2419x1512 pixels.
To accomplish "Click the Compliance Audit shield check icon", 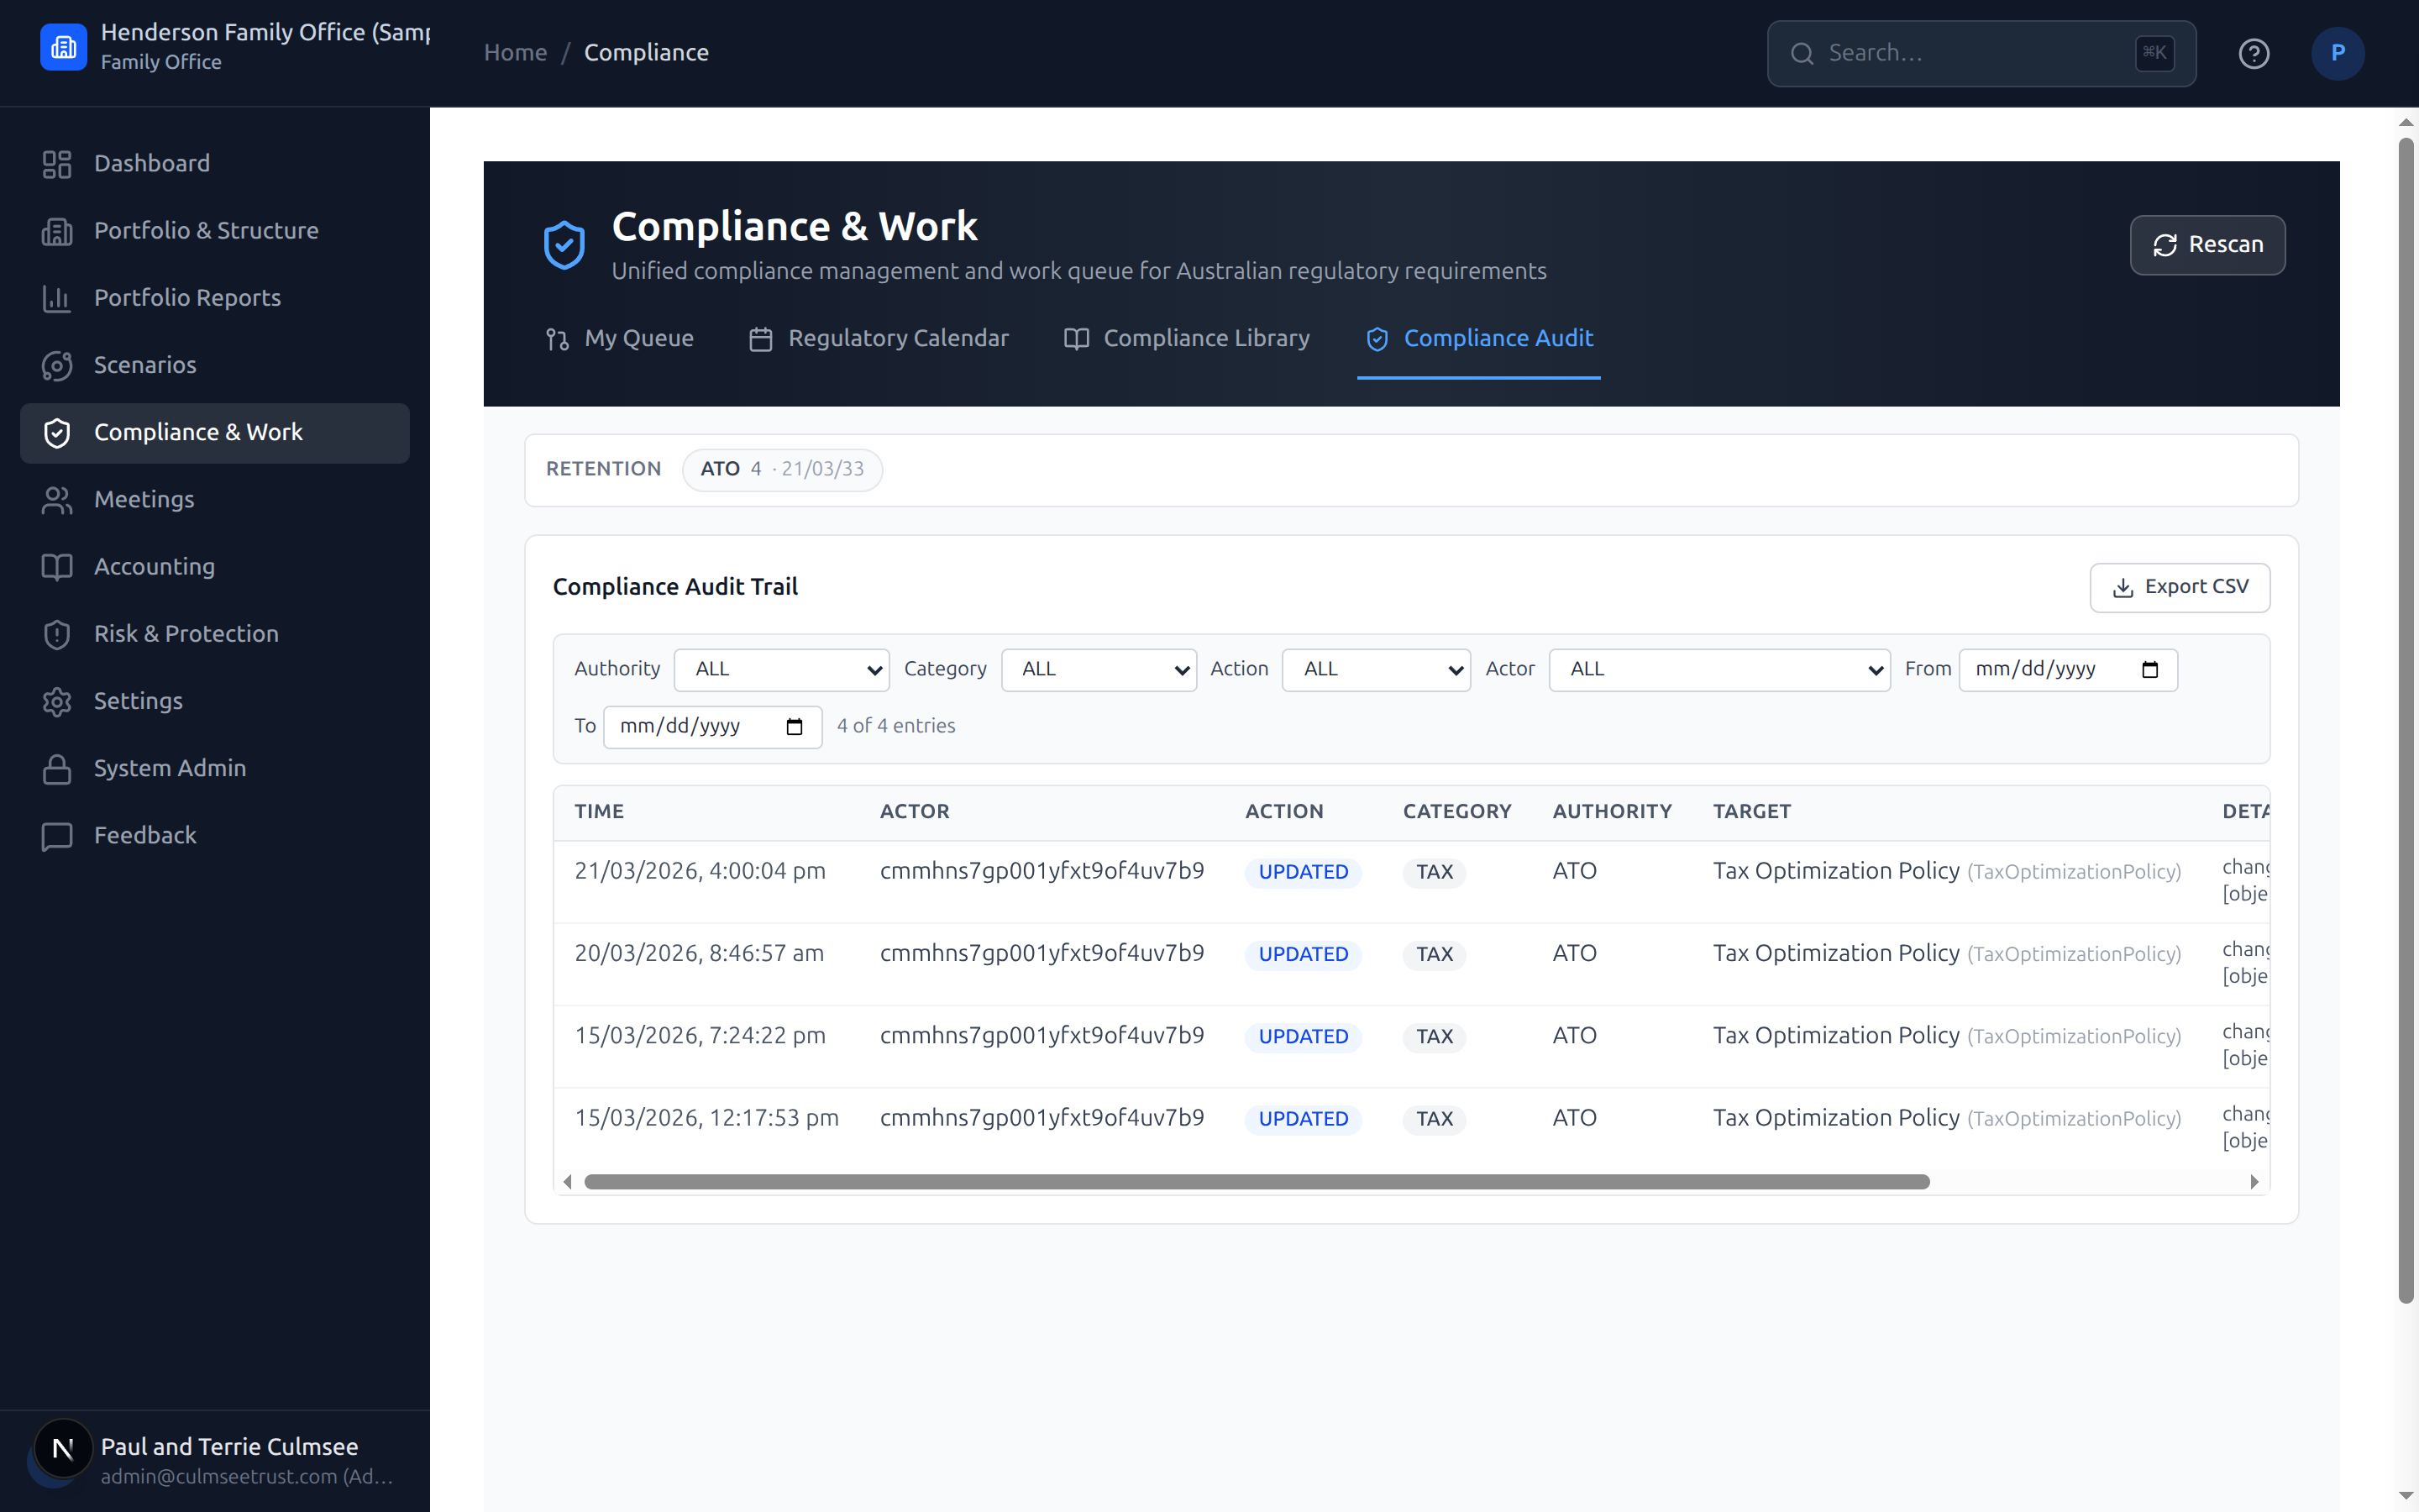I will pos(1377,339).
